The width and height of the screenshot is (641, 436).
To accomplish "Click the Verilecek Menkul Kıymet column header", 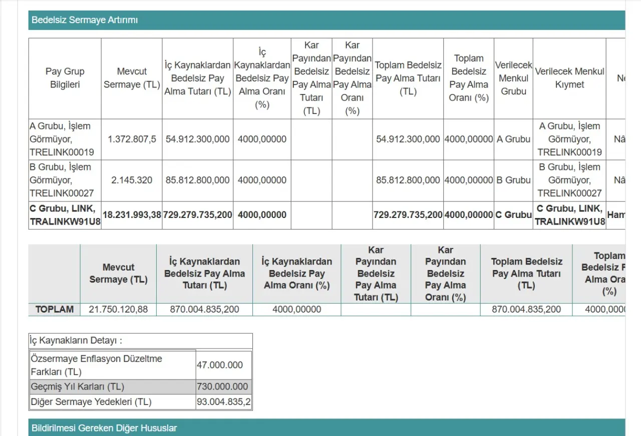I will [x=569, y=78].
